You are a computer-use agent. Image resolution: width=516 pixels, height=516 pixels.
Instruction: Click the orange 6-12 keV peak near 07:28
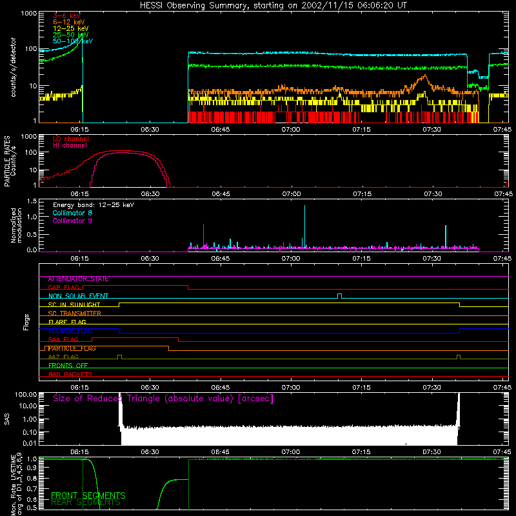(x=425, y=75)
